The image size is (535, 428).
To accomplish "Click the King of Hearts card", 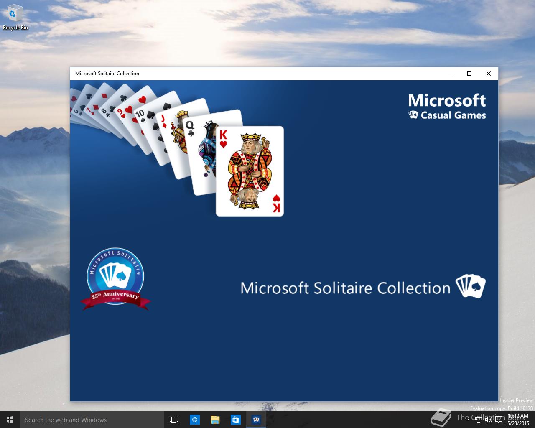I will click(250, 171).
